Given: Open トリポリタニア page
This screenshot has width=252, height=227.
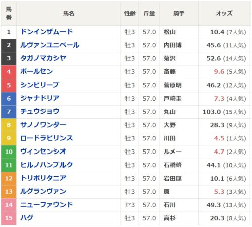Looking at the screenshot, I should [x=43, y=178].
